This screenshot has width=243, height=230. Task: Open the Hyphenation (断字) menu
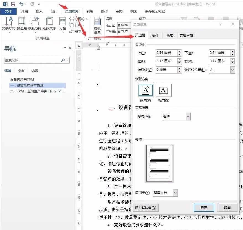pos(75,32)
